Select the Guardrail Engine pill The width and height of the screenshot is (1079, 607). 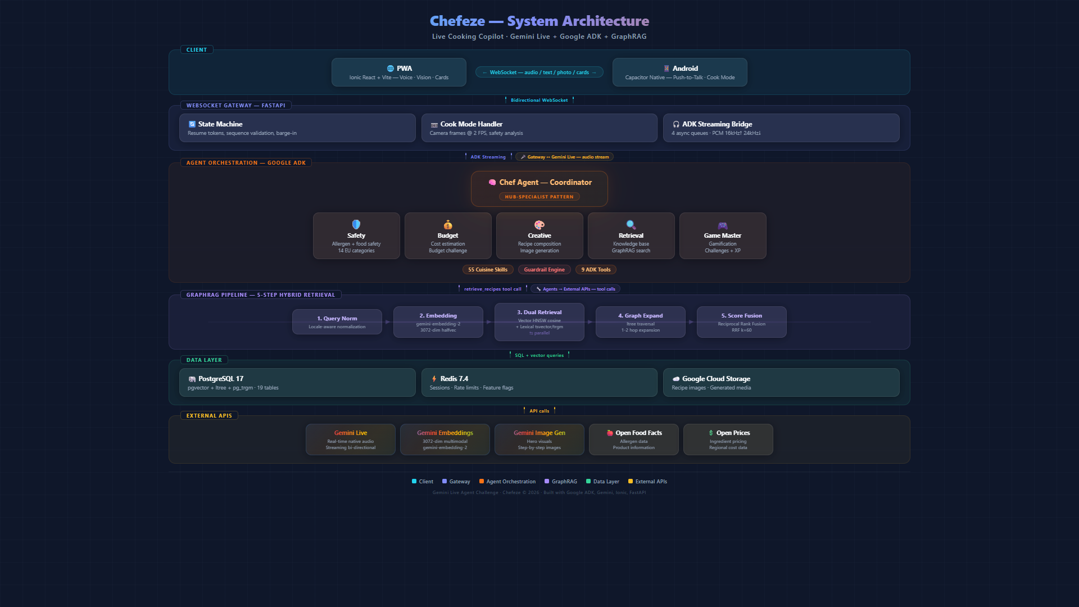point(544,270)
